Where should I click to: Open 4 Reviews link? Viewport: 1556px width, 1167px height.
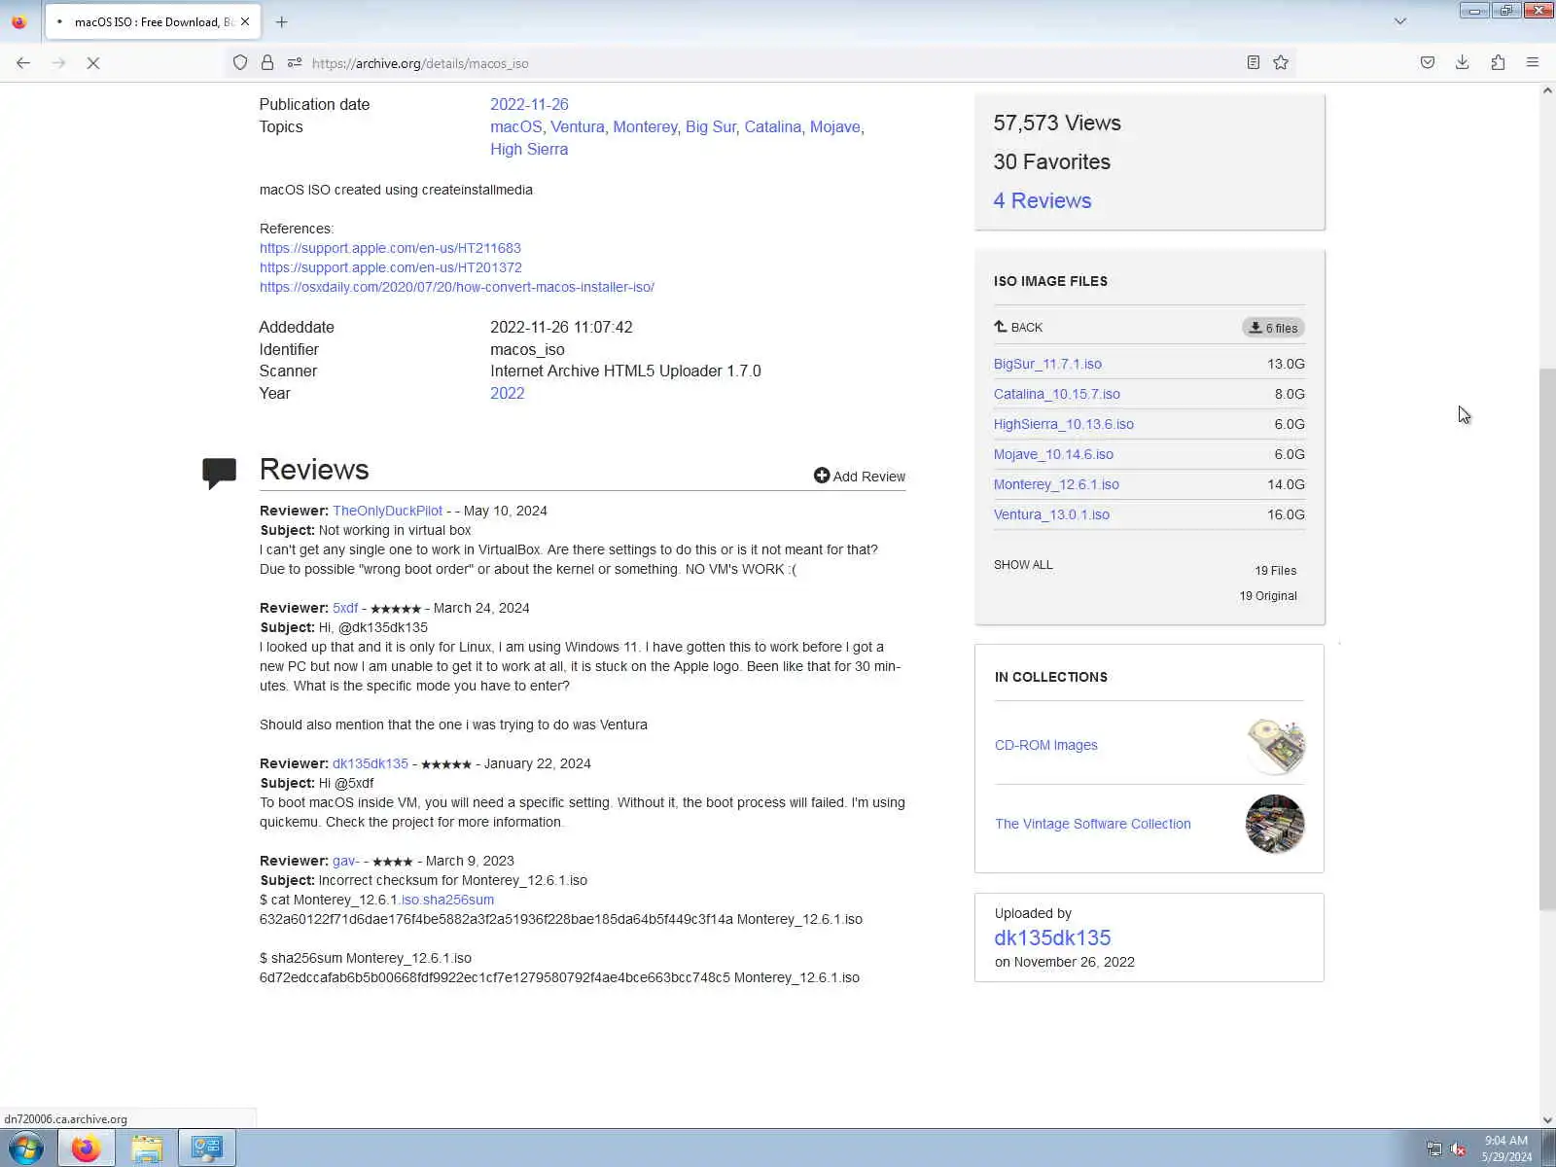click(x=1043, y=200)
